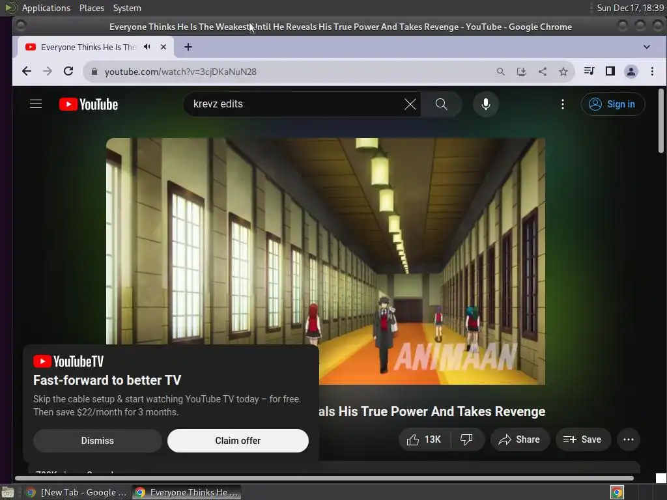Open YouTube settings three-dot menu
This screenshot has width=667, height=500.
tap(563, 104)
